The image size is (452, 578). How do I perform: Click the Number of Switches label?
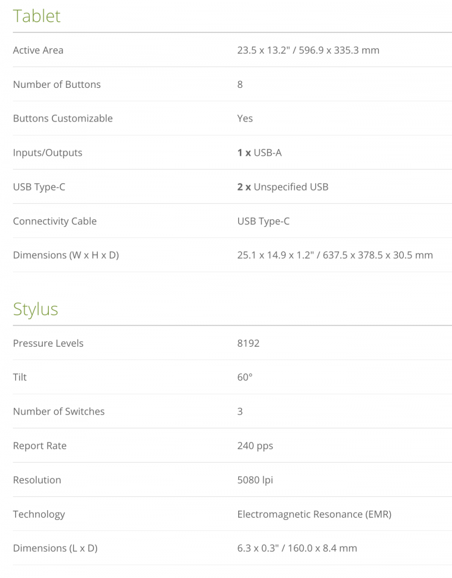[59, 411]
